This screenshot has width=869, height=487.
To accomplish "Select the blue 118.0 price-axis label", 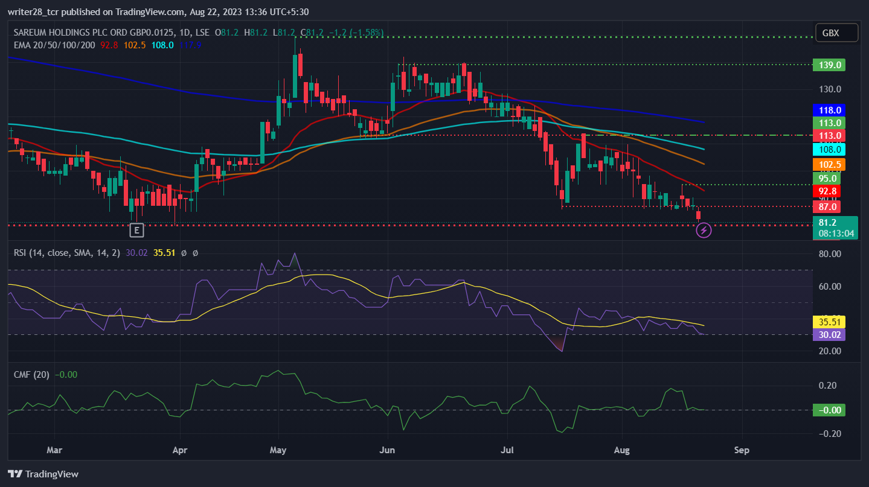I will pyautogui.click(x=829, y=110).
